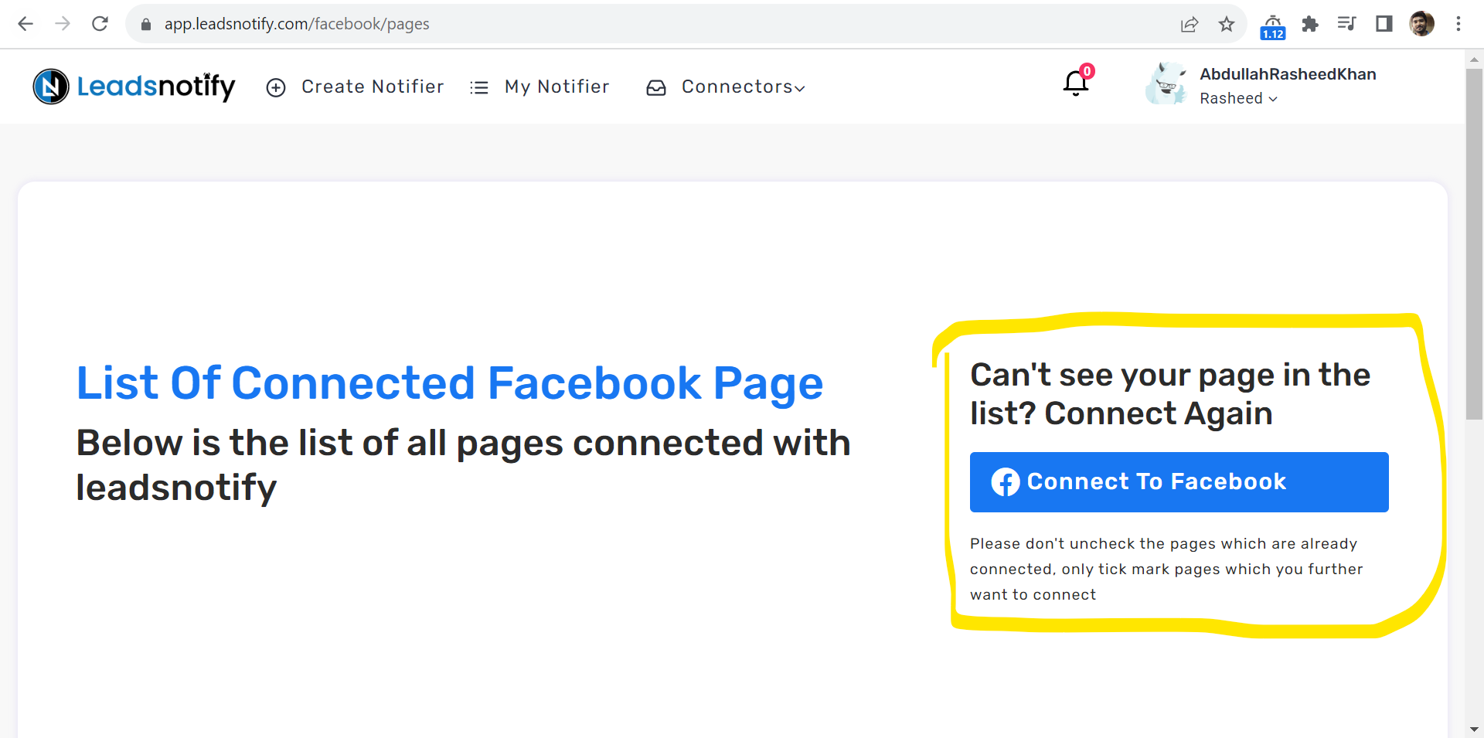Click the Leadsnotify logo
1484x738 pixels.
(134, 86)
